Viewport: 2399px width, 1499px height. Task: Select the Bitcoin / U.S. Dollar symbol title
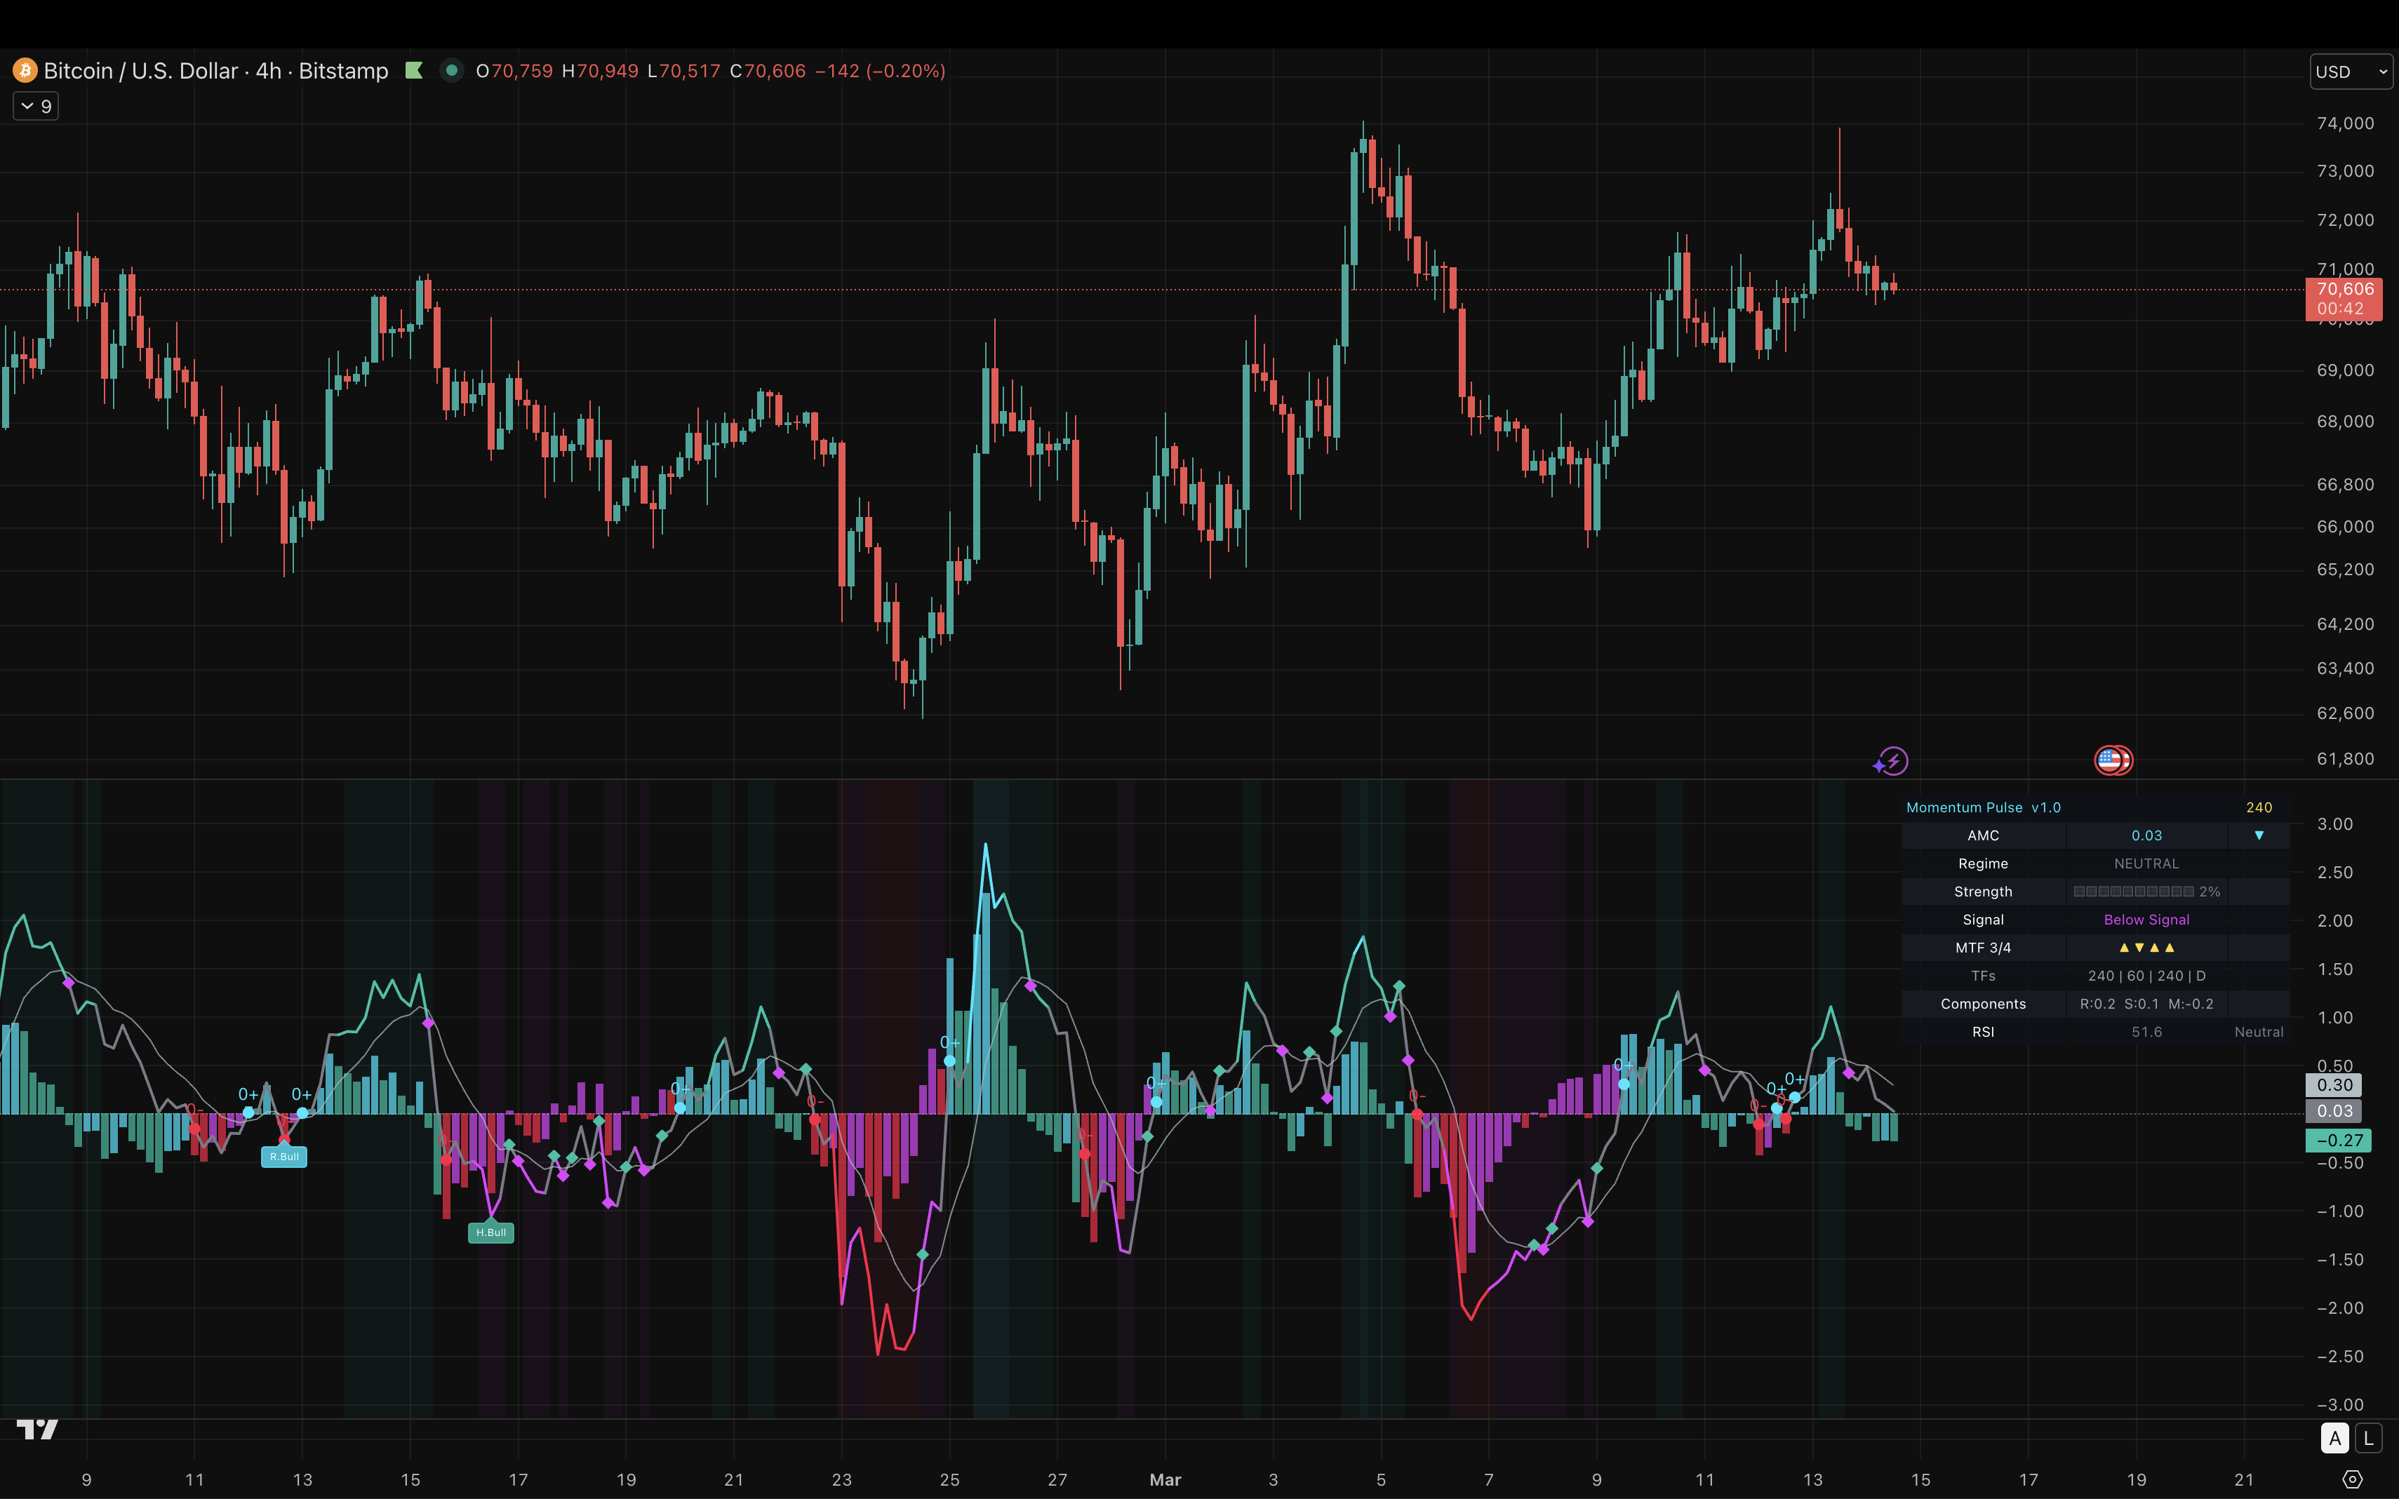[143, 70]
